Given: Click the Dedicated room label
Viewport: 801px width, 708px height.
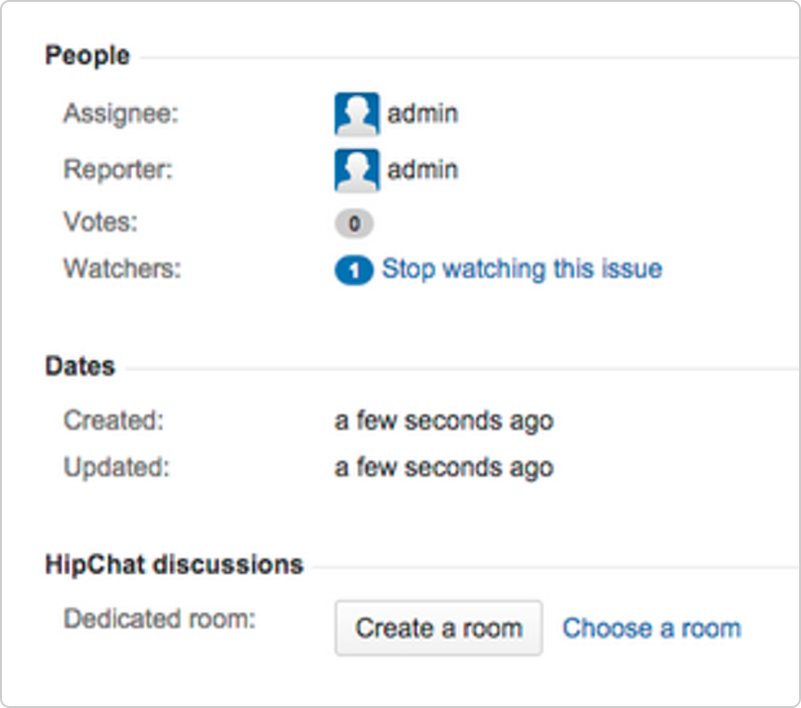Looking at the screenshot, I should pyautogui.click(x=159, y=619).
